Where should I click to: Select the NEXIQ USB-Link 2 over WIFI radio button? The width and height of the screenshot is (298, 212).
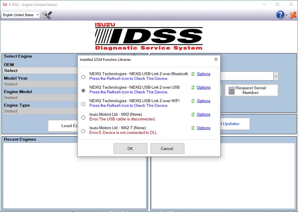[x=83, y=104]
